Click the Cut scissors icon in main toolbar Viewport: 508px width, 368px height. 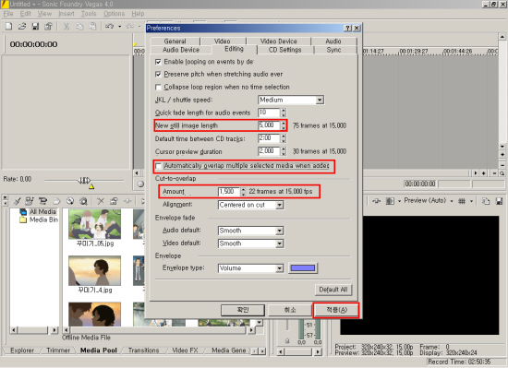[x=67, y=26]
